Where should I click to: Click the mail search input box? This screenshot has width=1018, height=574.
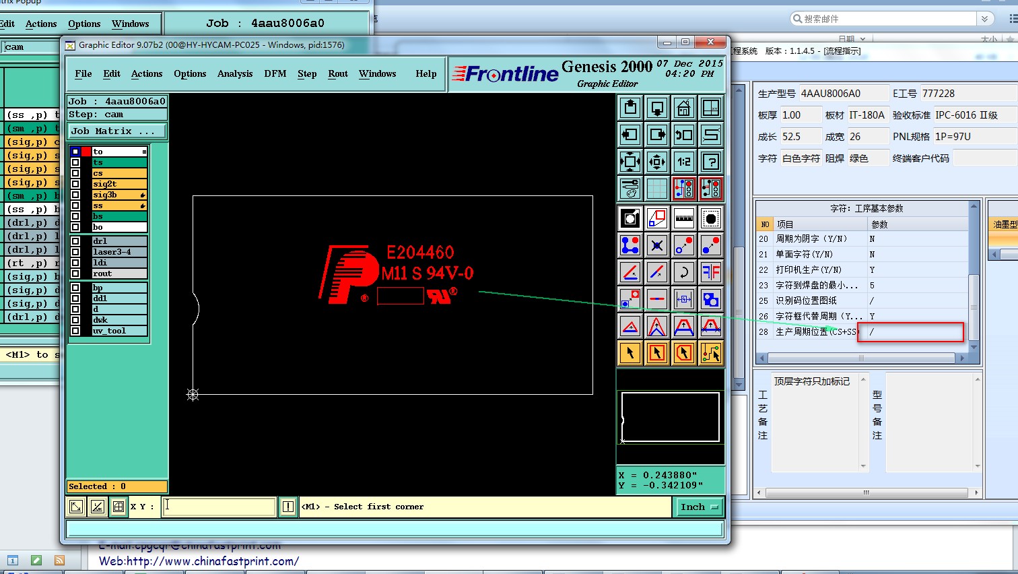(883, 19)
